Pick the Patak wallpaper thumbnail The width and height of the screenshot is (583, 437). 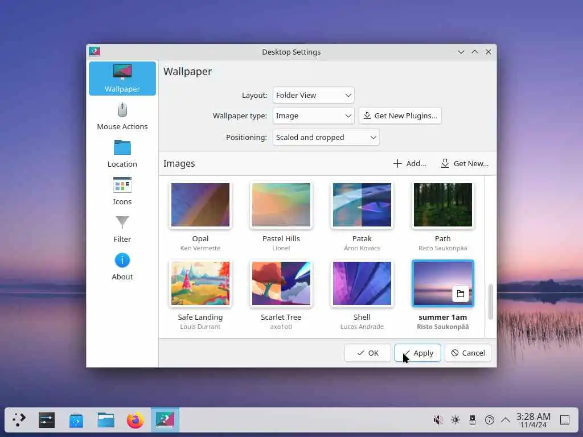pyautogui.click(x=362, y=205)
